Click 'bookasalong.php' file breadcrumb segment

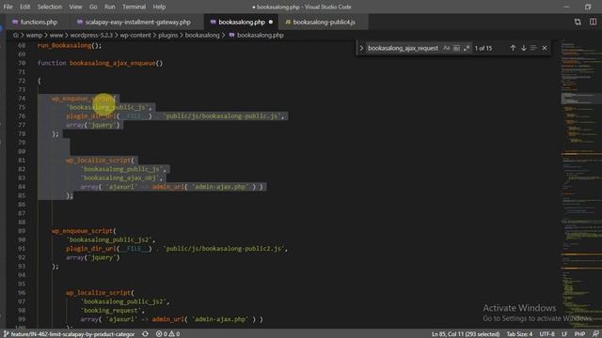tap(261, 36)
